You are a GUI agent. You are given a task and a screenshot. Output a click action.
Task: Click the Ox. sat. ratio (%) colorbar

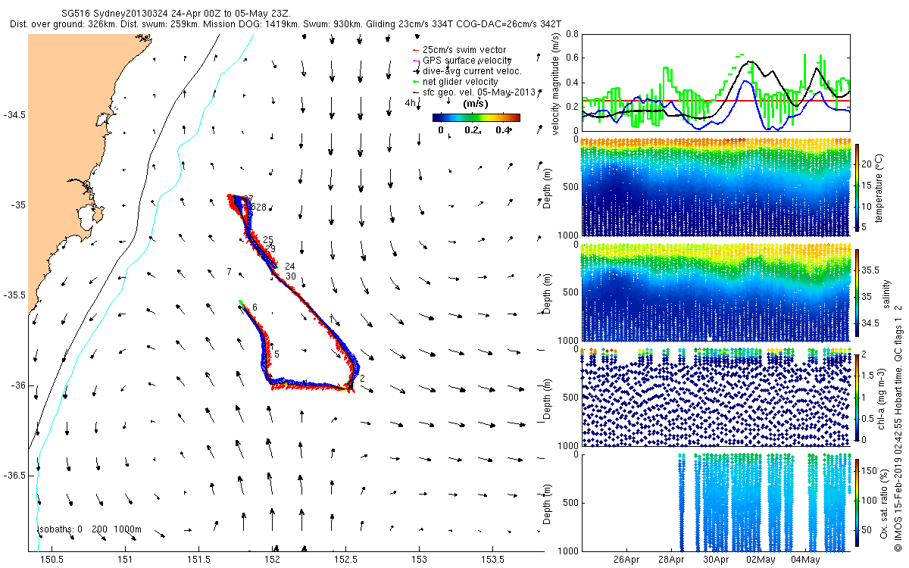[857, 503]
